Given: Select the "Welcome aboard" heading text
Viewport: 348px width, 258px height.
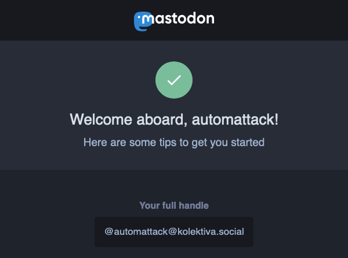Looking at the screenshot, I should (x=174, y=119).
